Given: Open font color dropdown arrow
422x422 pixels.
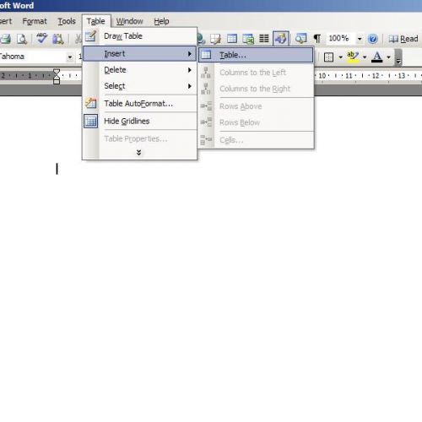Looking at the screenshot, I should coord(389,57).
